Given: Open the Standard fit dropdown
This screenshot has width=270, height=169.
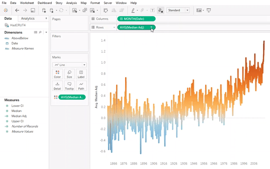Looking at the screenshot, I should [x=178, y=10].
